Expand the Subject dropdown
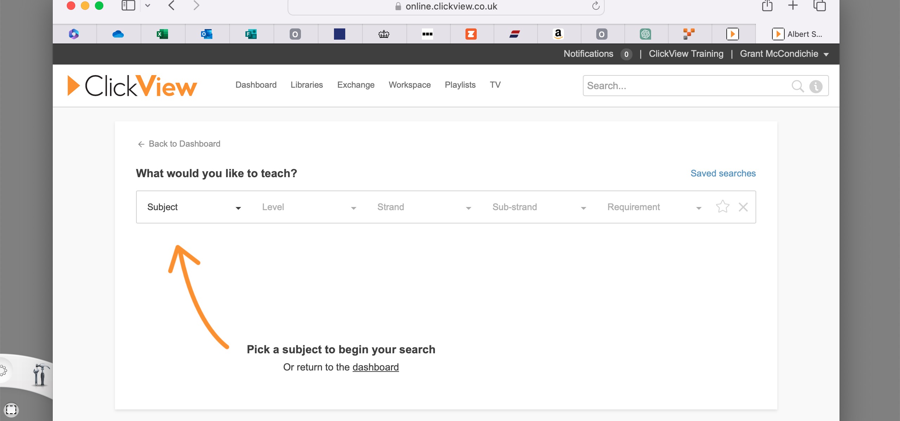 click(x=194, y=207)
